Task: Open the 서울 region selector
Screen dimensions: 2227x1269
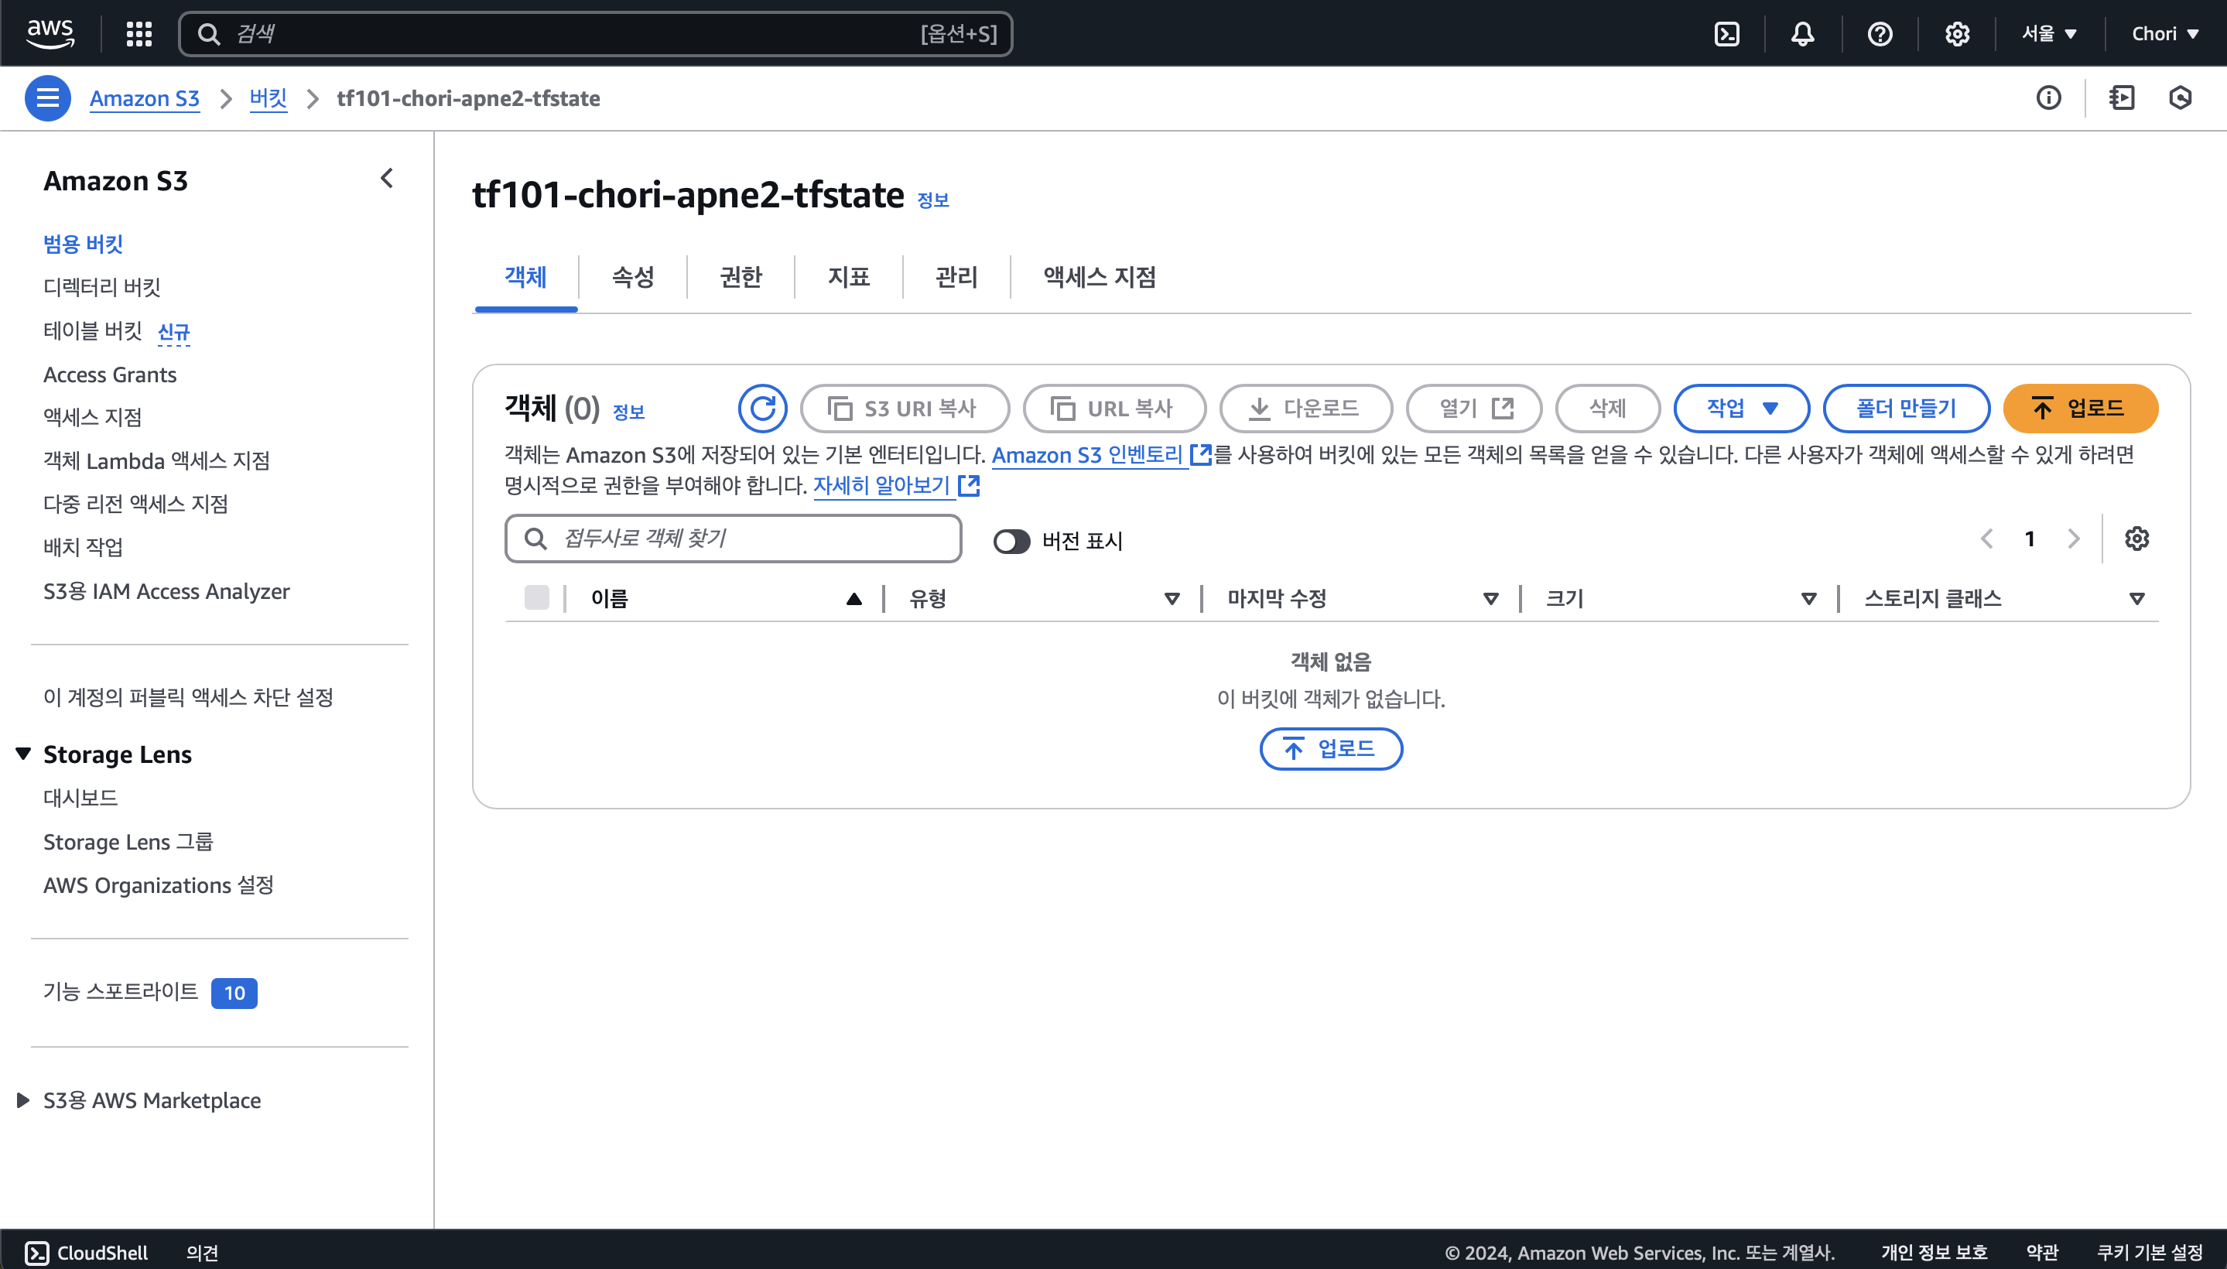Action: pyautogui.click(x=2049, y=34)
